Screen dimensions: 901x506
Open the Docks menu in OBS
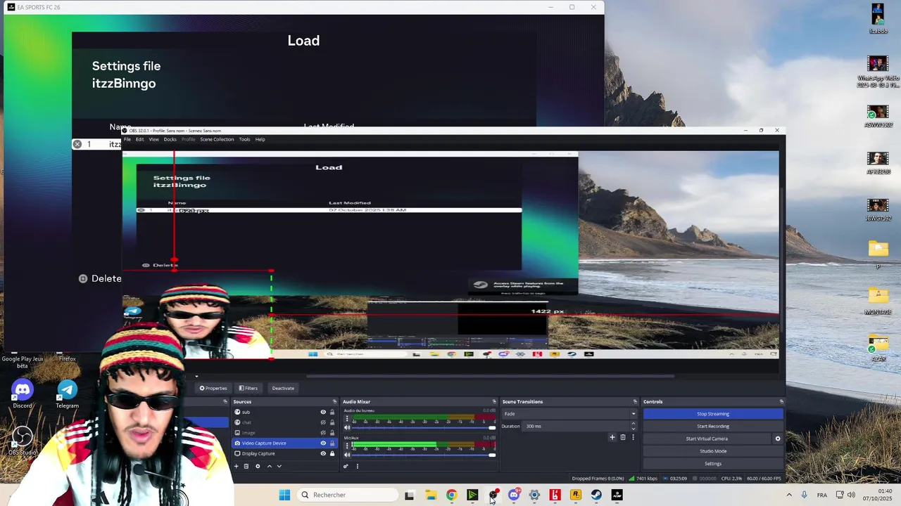pyautogui.click(x=170, y=139)
